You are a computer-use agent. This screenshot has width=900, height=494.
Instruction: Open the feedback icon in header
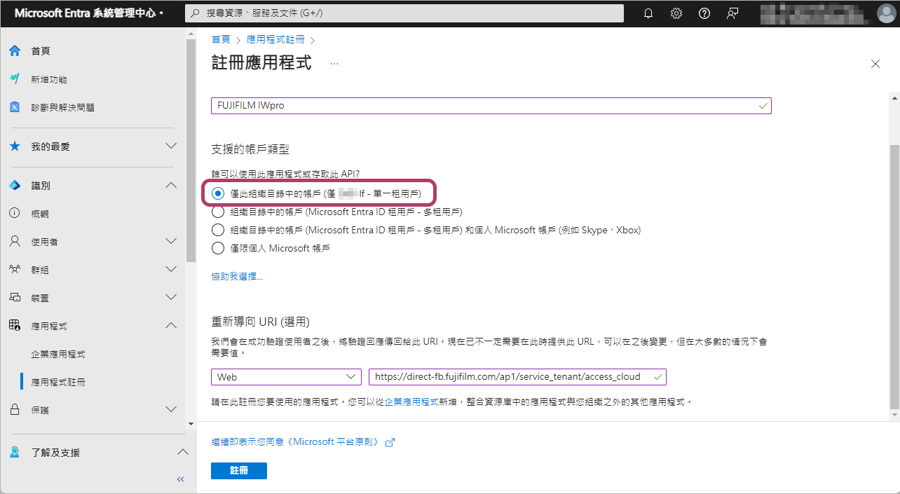point(732,13)
